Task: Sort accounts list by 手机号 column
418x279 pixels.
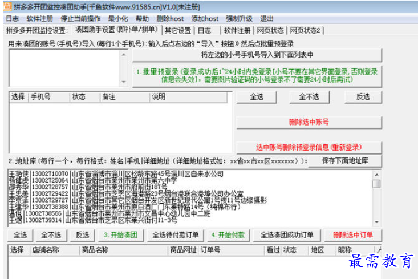Action: [x=49, y=97]
